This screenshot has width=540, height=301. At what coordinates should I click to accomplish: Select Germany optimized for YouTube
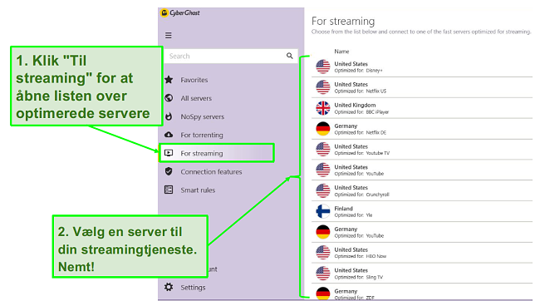(422, 232)
